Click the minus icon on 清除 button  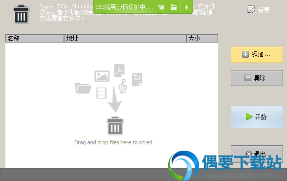tap(248, 78)
